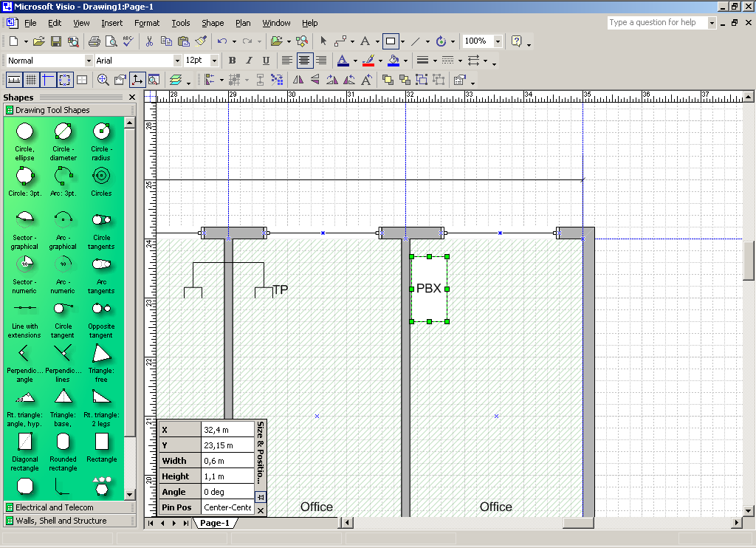Open the font name Arial dropdown
The height and width of the screenshot is (548, 756).
click(177, 61)
